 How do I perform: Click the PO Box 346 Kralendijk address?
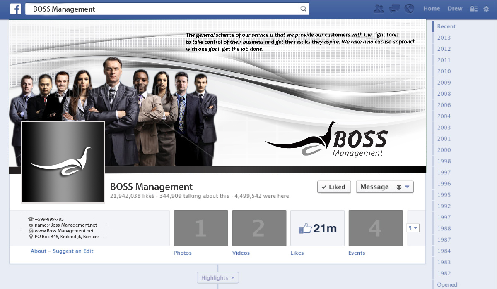(67, 237)
